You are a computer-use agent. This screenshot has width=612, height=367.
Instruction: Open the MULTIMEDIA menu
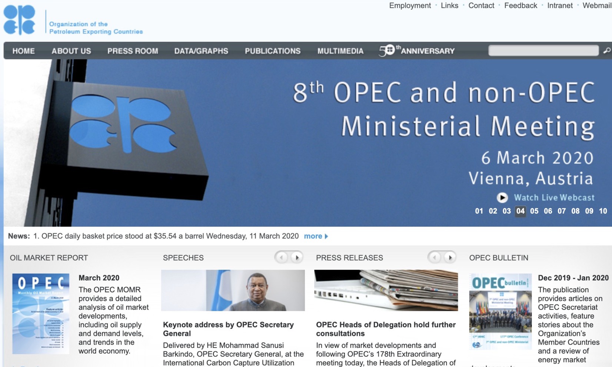click(340, 51)
